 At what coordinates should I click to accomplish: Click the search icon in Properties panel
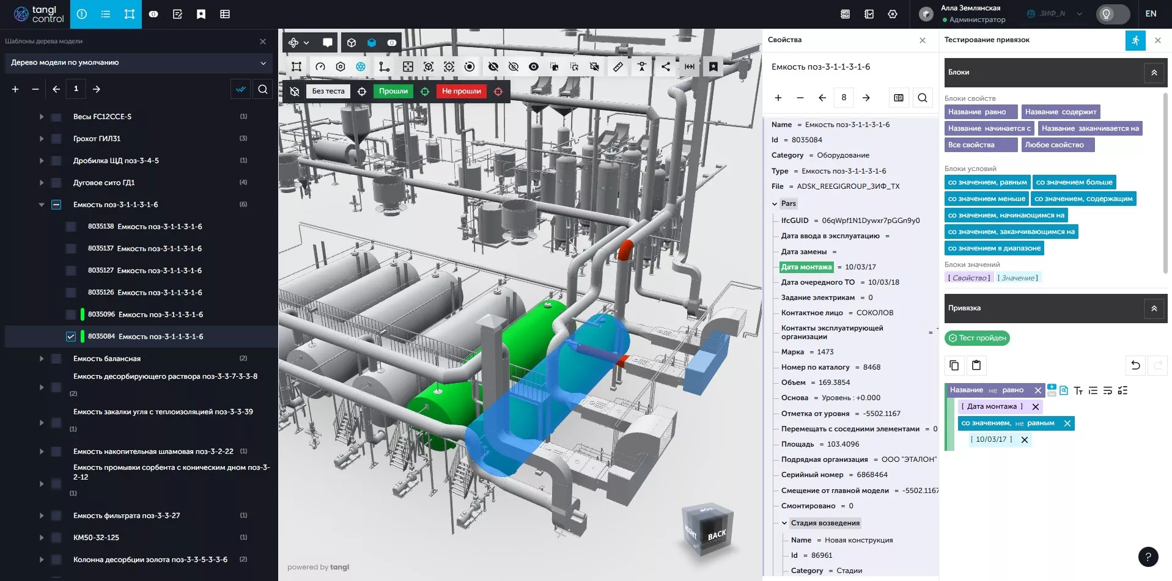click(x=923, y=98)
